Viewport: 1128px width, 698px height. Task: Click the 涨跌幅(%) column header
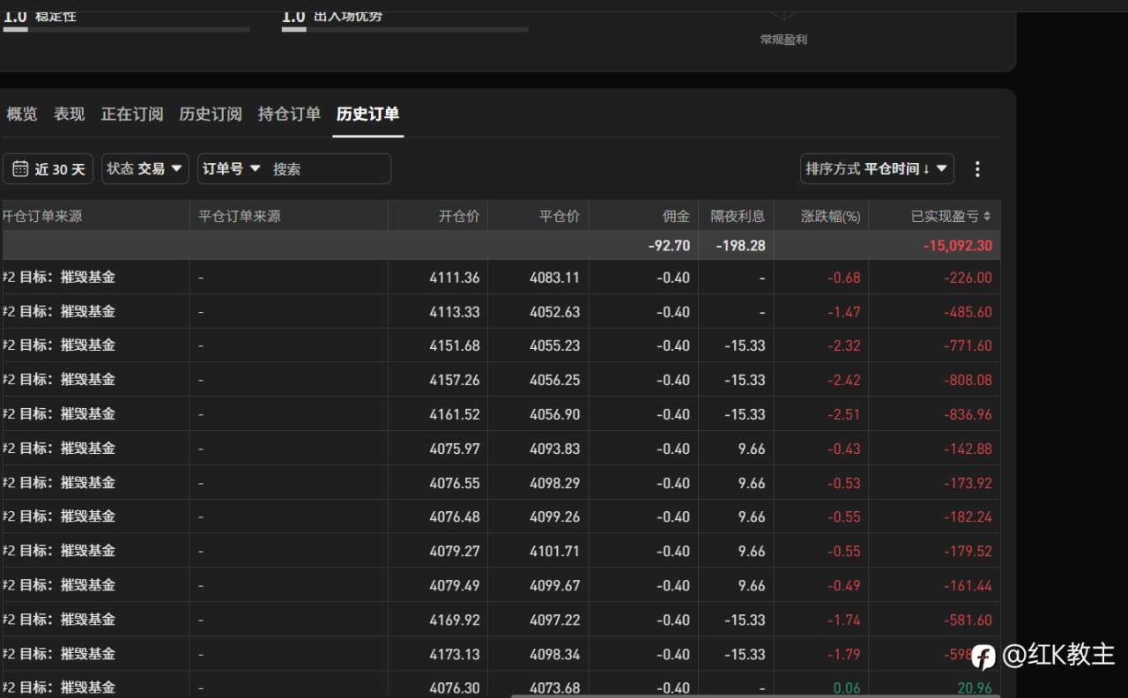(x=830, y=216)
